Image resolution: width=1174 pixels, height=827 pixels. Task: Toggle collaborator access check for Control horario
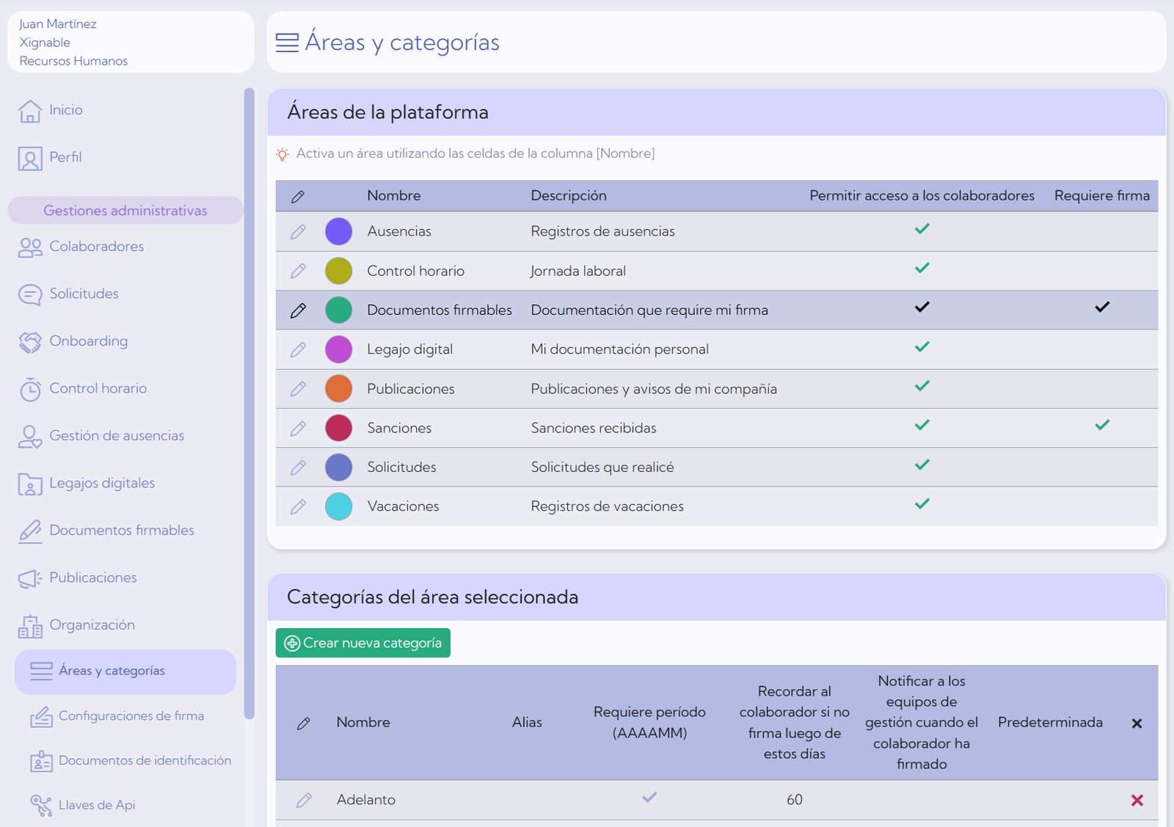922,268
